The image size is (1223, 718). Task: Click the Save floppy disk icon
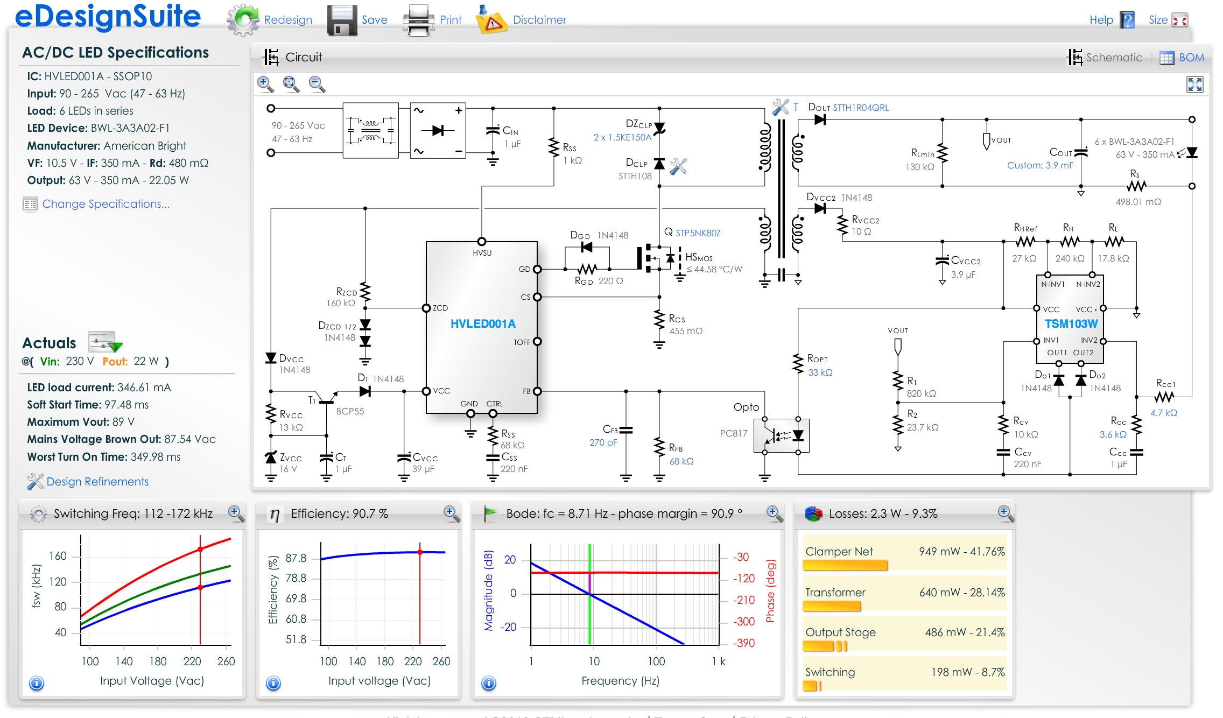[342, 20]
